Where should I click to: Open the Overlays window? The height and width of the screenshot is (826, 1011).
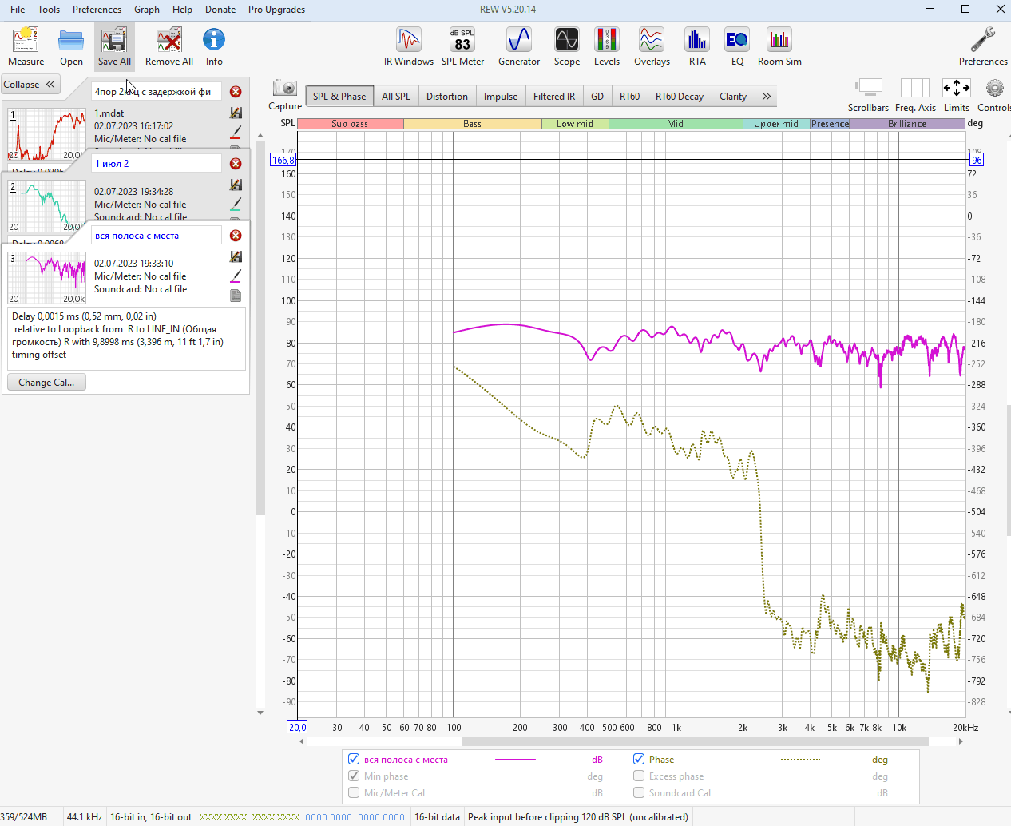[x=652, y=46]
